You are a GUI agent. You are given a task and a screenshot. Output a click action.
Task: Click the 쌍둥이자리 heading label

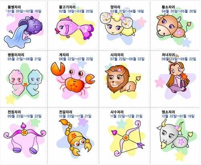16,55
